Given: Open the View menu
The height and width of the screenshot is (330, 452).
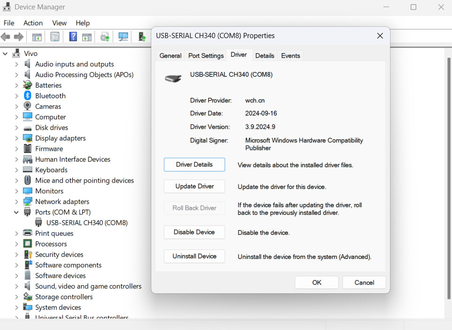Looking at the screenshot, I should (x=59, y=23).
